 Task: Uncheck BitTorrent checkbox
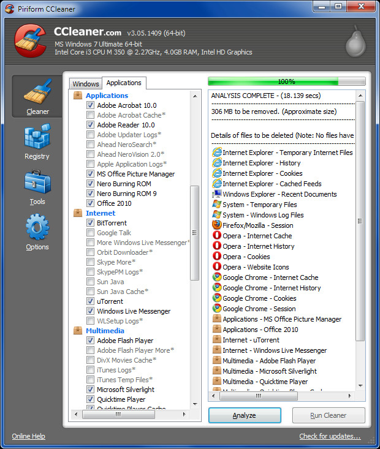tap(90, 223)
